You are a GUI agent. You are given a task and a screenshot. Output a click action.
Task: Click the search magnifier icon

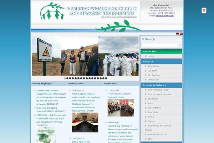point(179,45)
